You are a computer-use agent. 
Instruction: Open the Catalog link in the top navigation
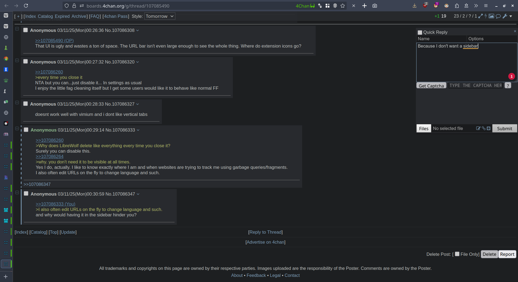click(x=45, y=16)
